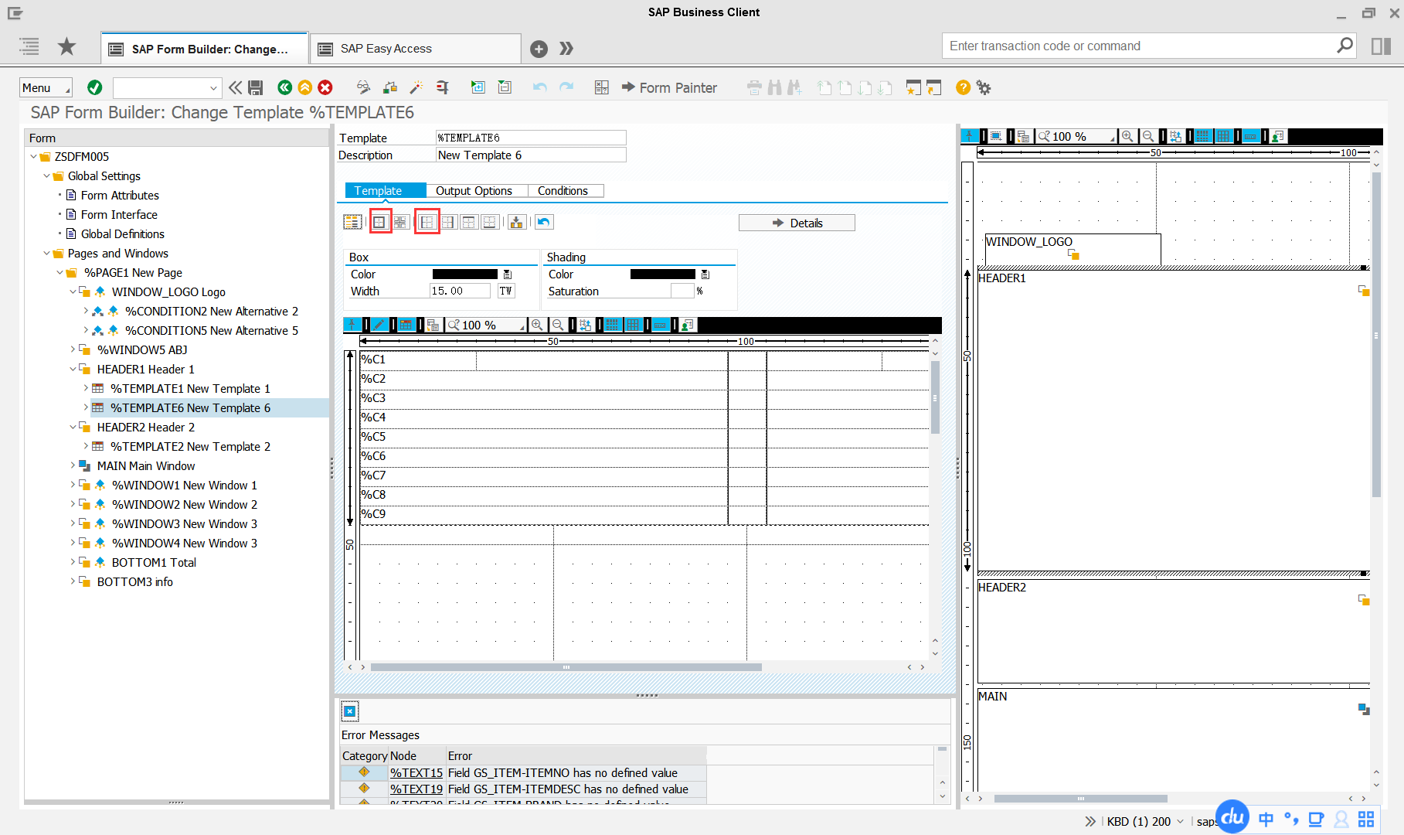The image size is (1404, 835).
Task: Toggle the dotted grid in Form Painter toolbar
Action: (1203, 136)
